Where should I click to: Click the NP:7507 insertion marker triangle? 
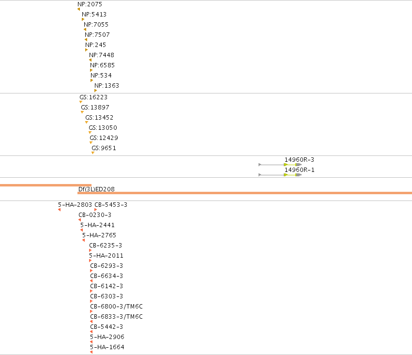point(86,40)
